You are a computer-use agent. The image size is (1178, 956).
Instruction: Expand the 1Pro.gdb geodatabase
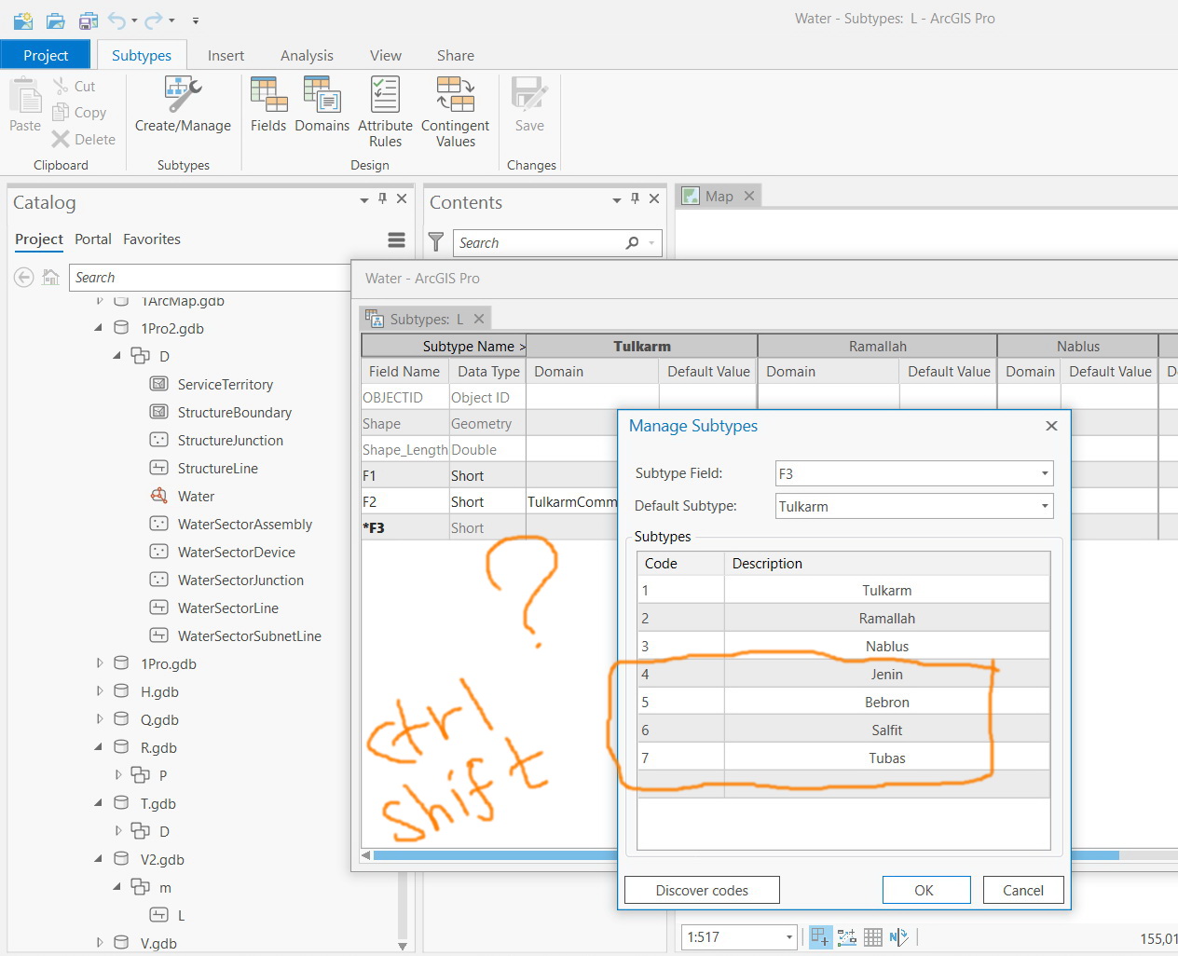coord(100,663)
